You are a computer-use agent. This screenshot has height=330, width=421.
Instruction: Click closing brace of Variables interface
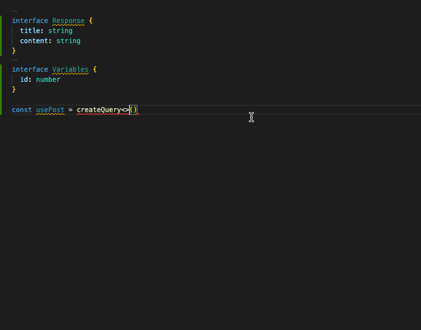coord(14,89)
